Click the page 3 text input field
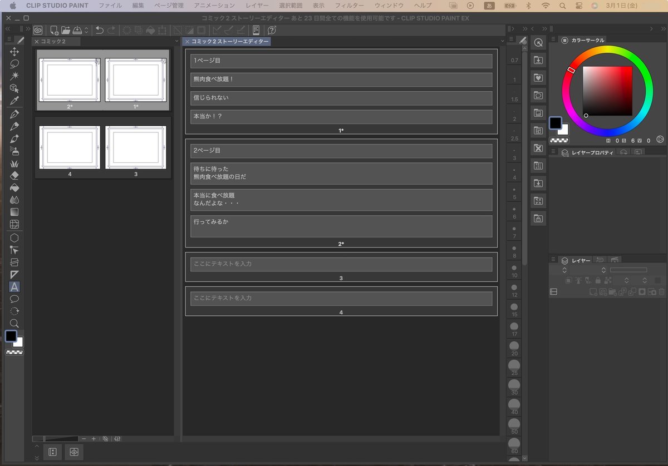The image size is (668, 466). (341, 264)
